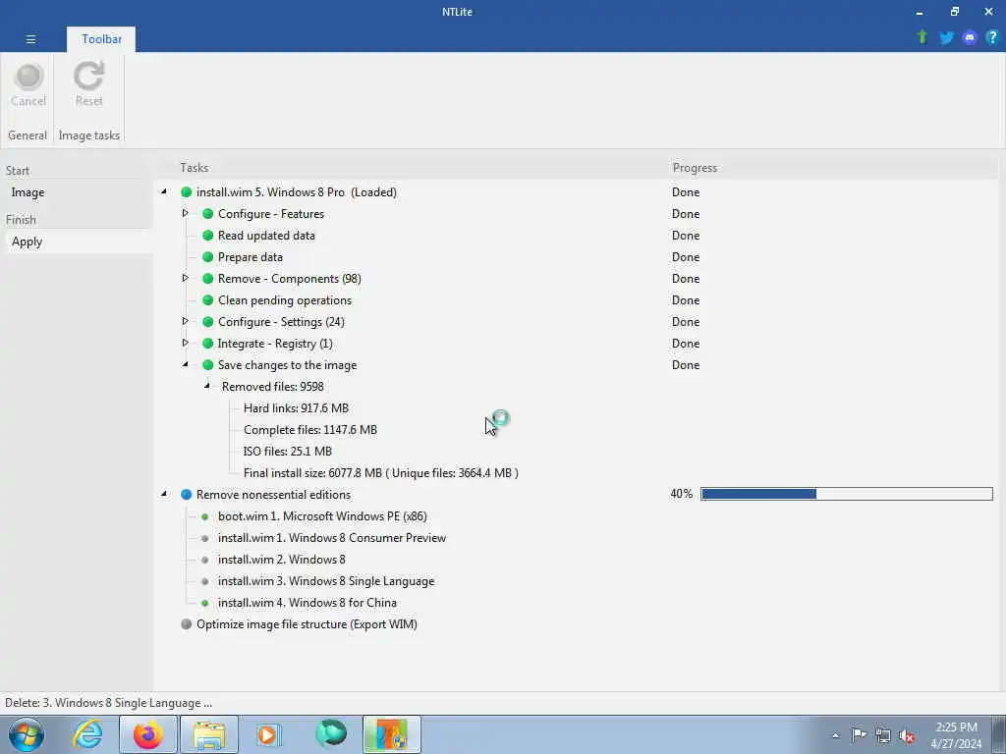Open Firefox from the taskbar
Viewport: 1006px width, 754px height.
click(147, 734)
